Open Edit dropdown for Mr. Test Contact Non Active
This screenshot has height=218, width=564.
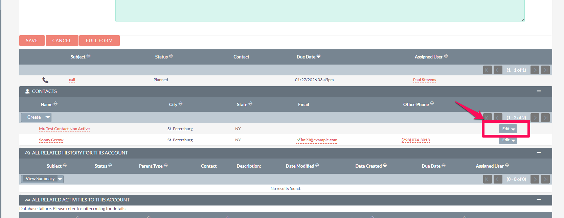[513, 129]
